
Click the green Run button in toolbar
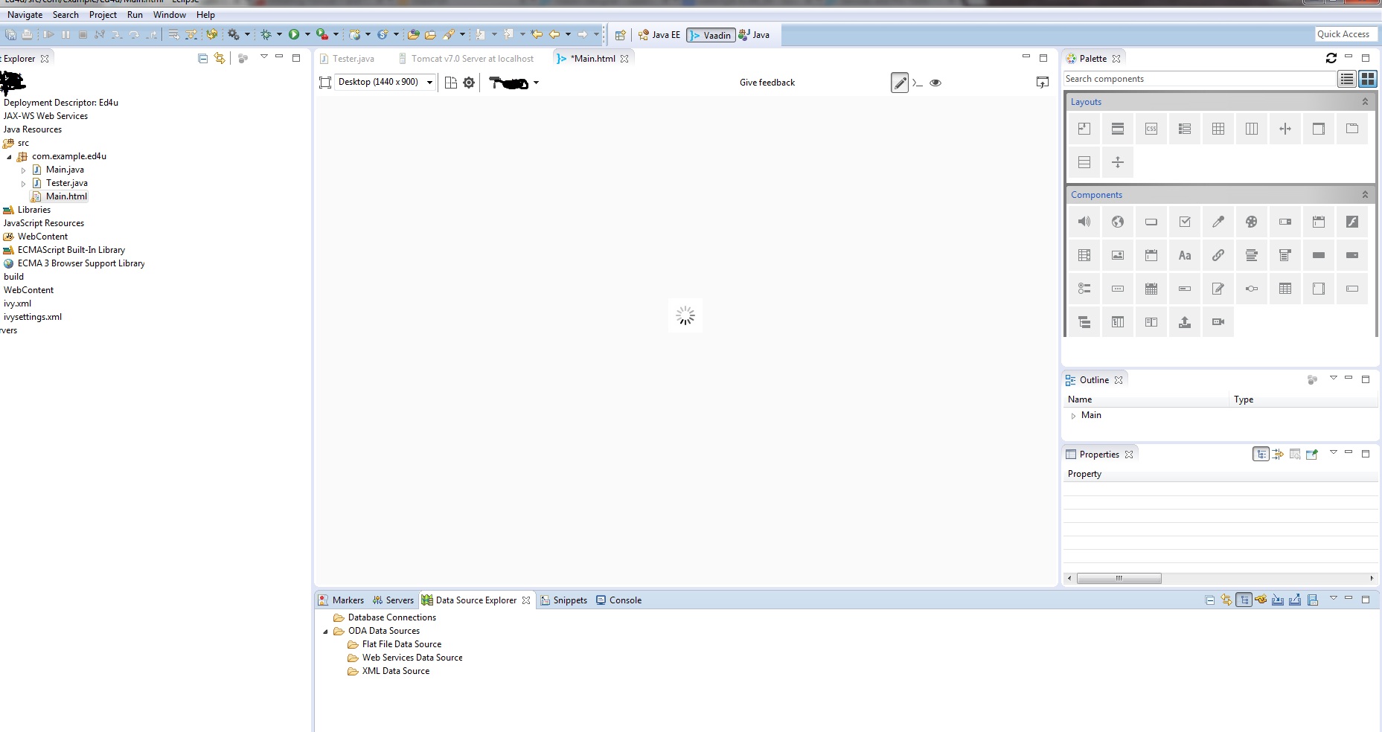(x=294, y=34)
